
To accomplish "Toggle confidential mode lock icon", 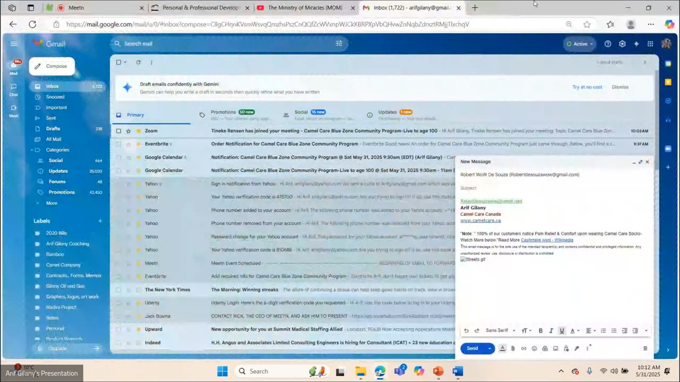I will [x=566, y=349].
